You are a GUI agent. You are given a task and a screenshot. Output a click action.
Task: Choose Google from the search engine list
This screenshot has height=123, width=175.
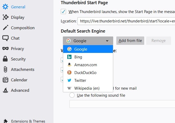click(88, 49)
